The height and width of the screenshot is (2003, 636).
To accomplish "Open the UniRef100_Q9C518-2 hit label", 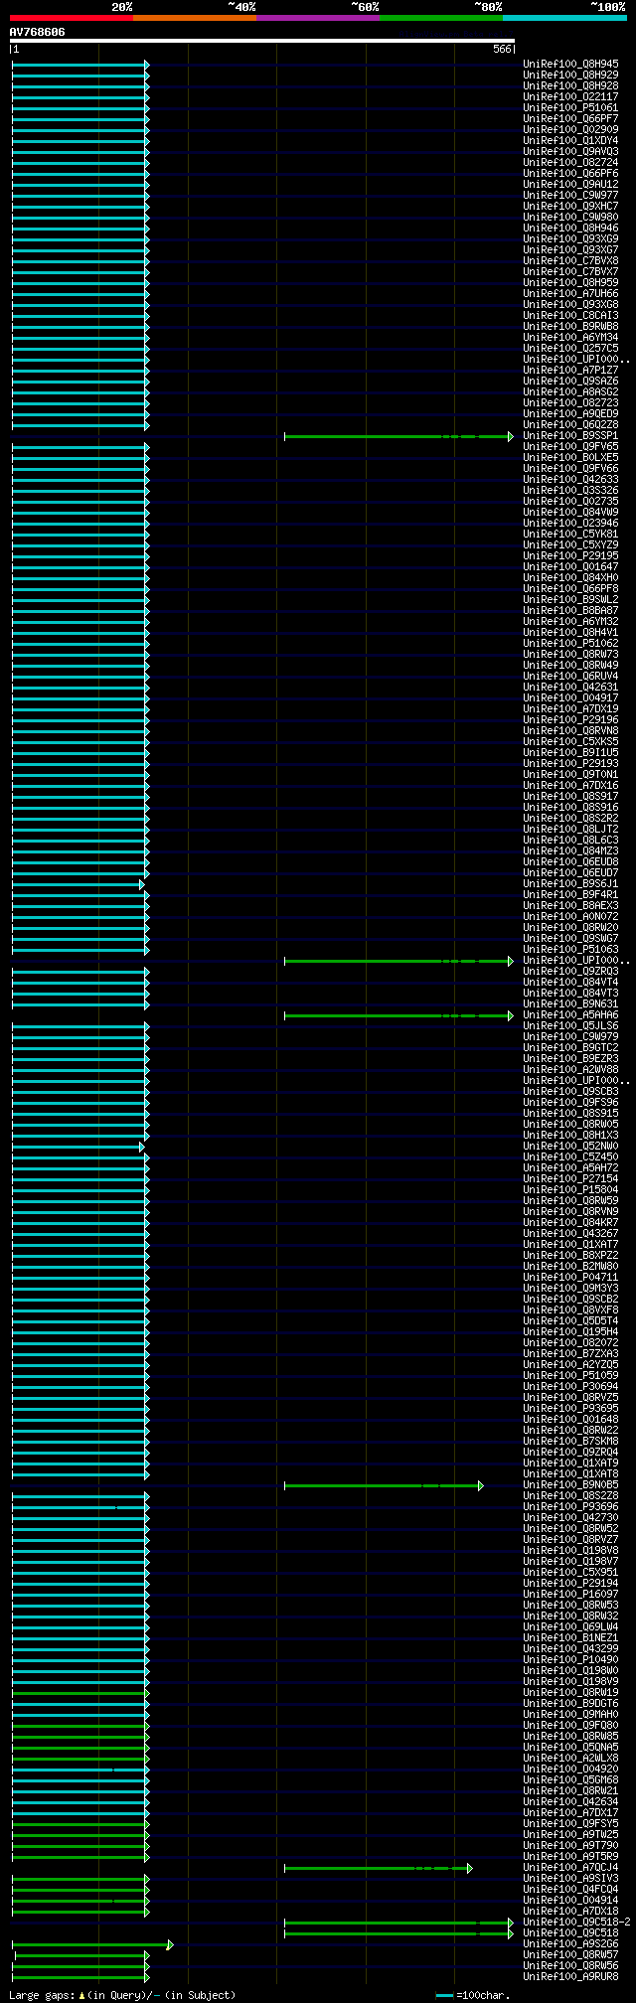I will pyautogui.click(x=576, y=1923).
